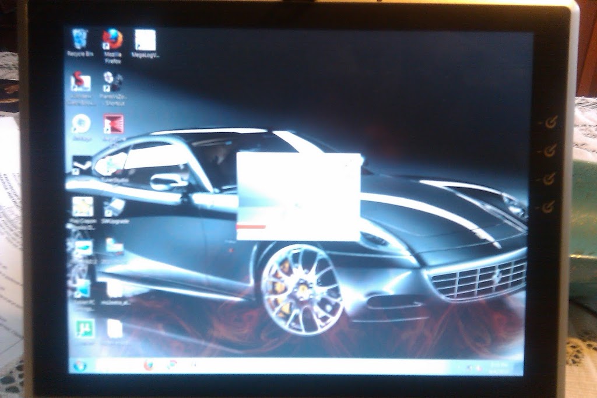Image resolution: width=597 pixels, height=398 pixels.
Task: Open the black checkmark-style shortcut icon
Action: click(x=82, y=166)
